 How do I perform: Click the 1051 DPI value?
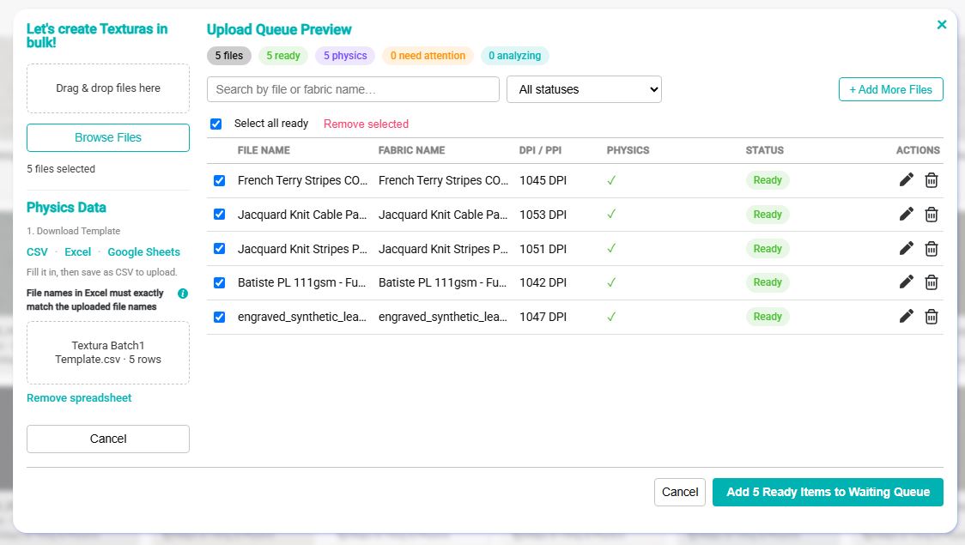tap(543, 249)
